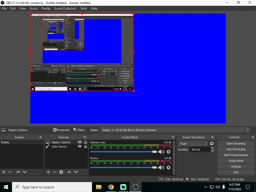
Task: Show hidden system tray icons
Action: [x=206, y=187]
